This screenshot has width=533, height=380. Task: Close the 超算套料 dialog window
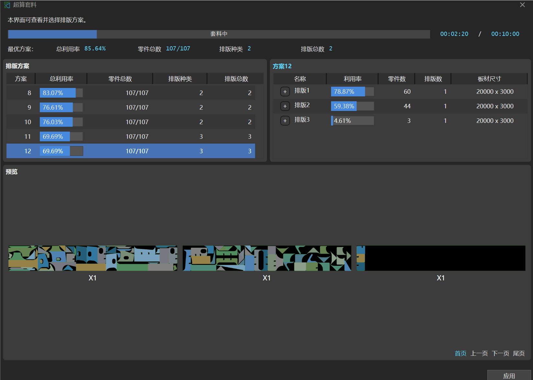(522, 5)
